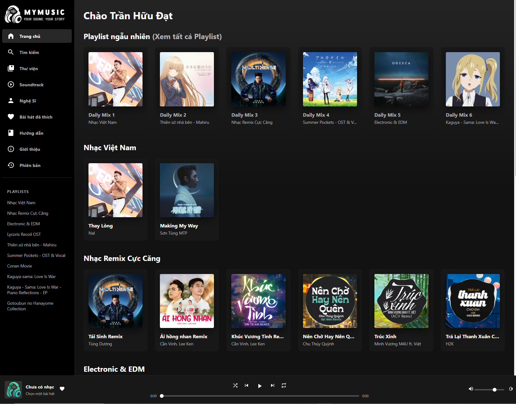Click the Giới thiệu info icon
Image resolution: width=516 pixels, height=404 pixels.
(x=11, y=149)
